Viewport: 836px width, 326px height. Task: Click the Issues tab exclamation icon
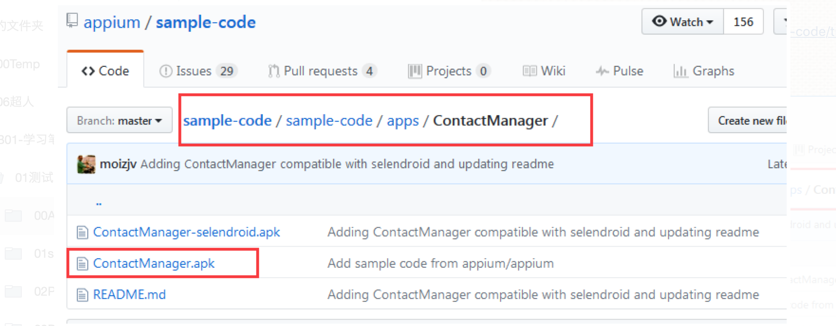166,71
